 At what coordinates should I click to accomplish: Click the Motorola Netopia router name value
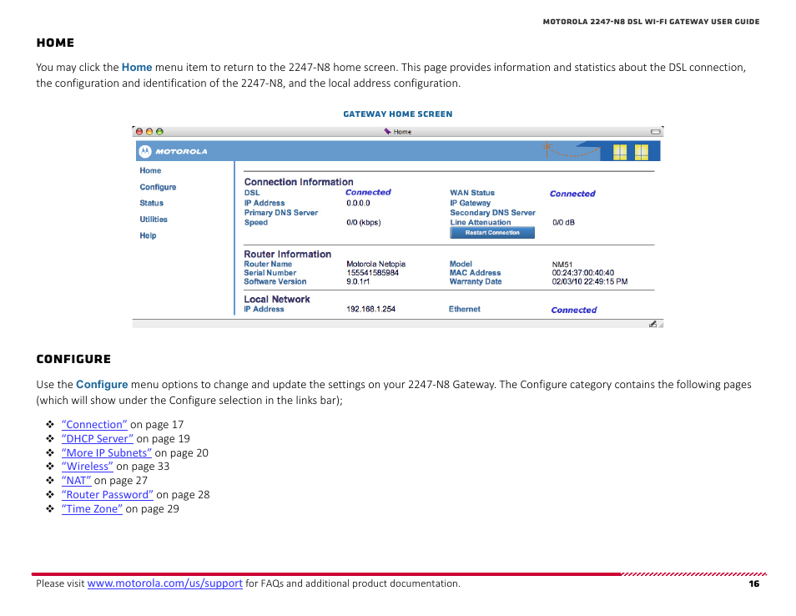pos(375,264)
